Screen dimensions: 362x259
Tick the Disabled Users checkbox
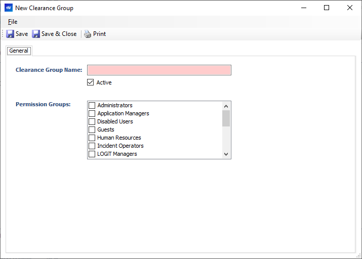(92, 121)
